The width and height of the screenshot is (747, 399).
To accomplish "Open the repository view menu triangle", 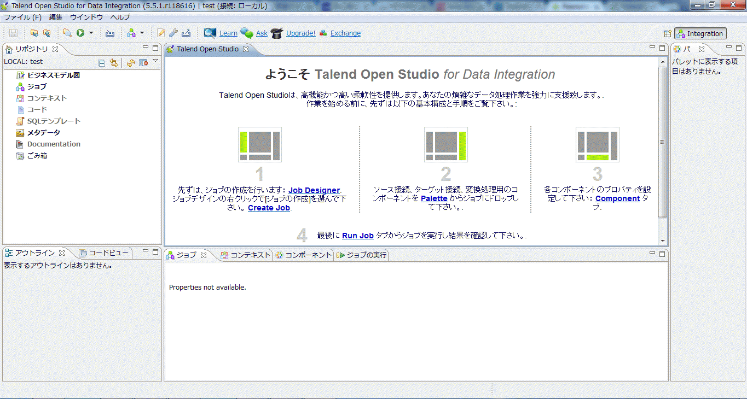I will point(155,61).
